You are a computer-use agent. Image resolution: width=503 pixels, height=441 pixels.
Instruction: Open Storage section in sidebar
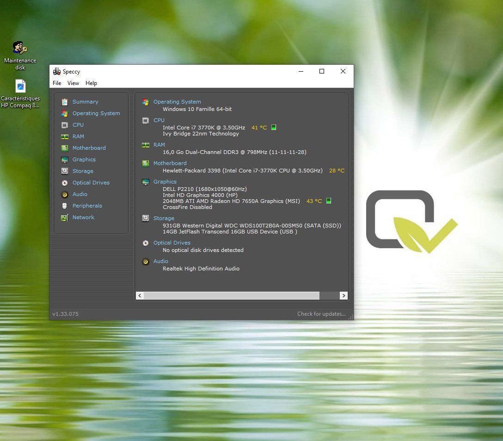(x=83, y=171)
